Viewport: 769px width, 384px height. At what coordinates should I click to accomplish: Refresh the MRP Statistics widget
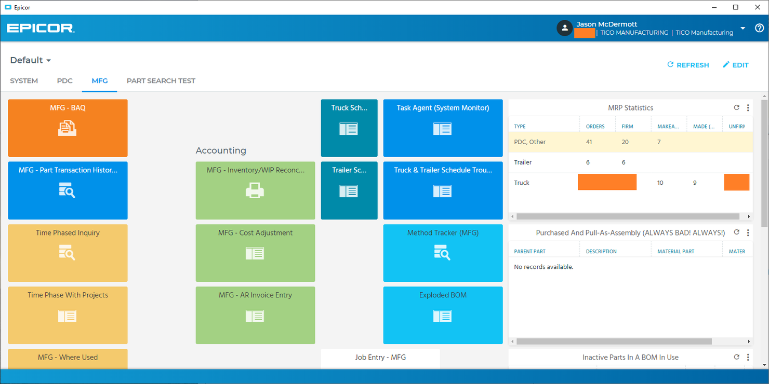click(736, 107)
